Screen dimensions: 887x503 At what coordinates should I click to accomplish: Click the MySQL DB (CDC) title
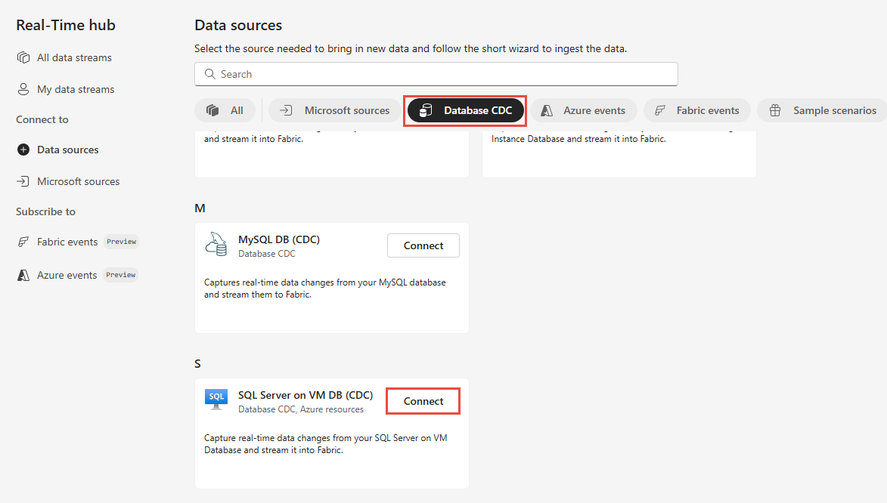coord(279,239)
